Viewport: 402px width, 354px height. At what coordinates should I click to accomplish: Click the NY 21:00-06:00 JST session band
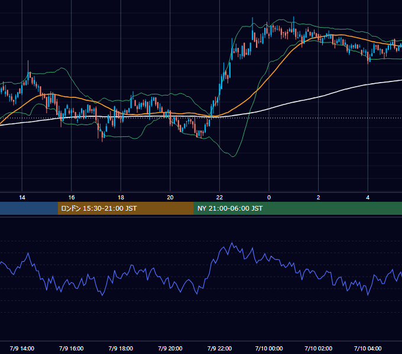click(297, 208)
